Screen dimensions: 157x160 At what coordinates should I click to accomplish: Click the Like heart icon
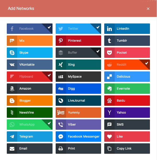[109, 137]
